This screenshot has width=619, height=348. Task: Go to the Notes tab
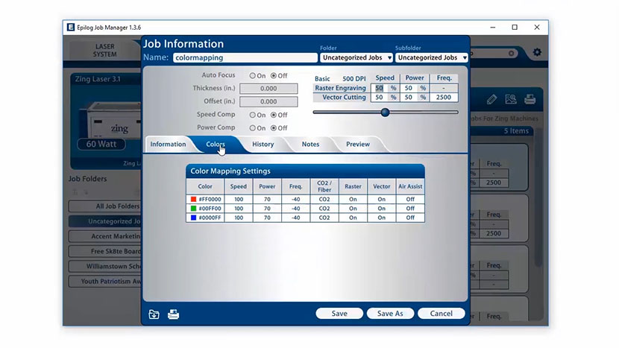pyautogui.click(x=310, y=145)
